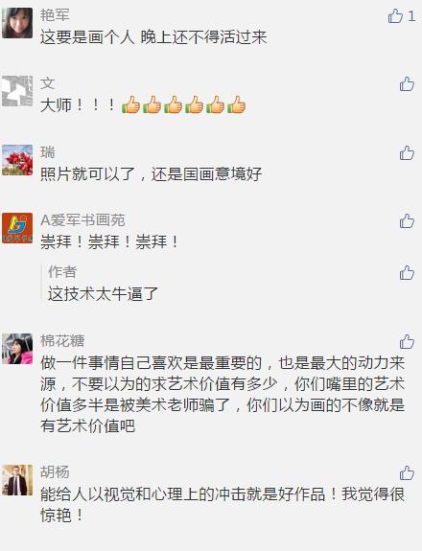The image size is (422, 551).
Task: Select the 大师 comment with thumbs emojis
Action: pyautogui.click(x=143, y=104)
